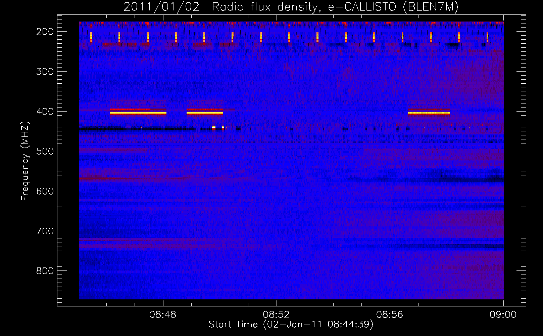The image size is (543, 336).
Task: Click the 800 frequency tick label
Action: (x=45, y=271)
